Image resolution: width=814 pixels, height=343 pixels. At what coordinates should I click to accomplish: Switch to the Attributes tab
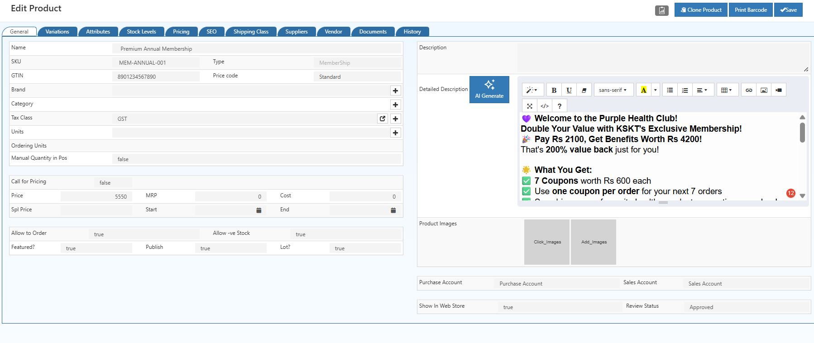[x=98, y=32]
